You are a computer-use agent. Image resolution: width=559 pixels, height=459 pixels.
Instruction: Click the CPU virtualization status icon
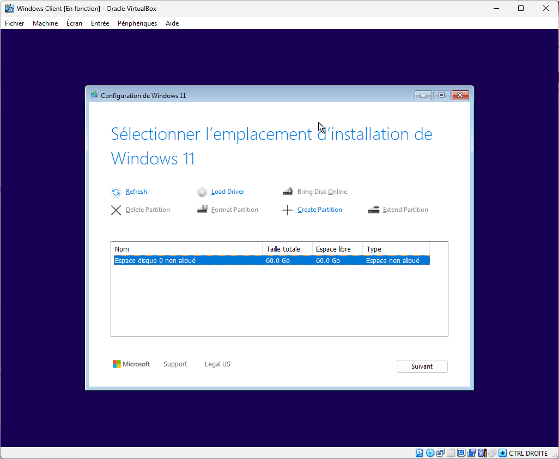click(x=482, y=453)
